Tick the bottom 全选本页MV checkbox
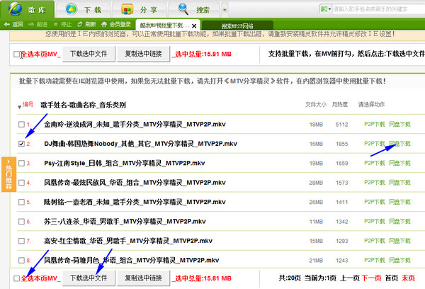Image resolution: width=425 pixels, height=289 pixels. click(16, 278)
